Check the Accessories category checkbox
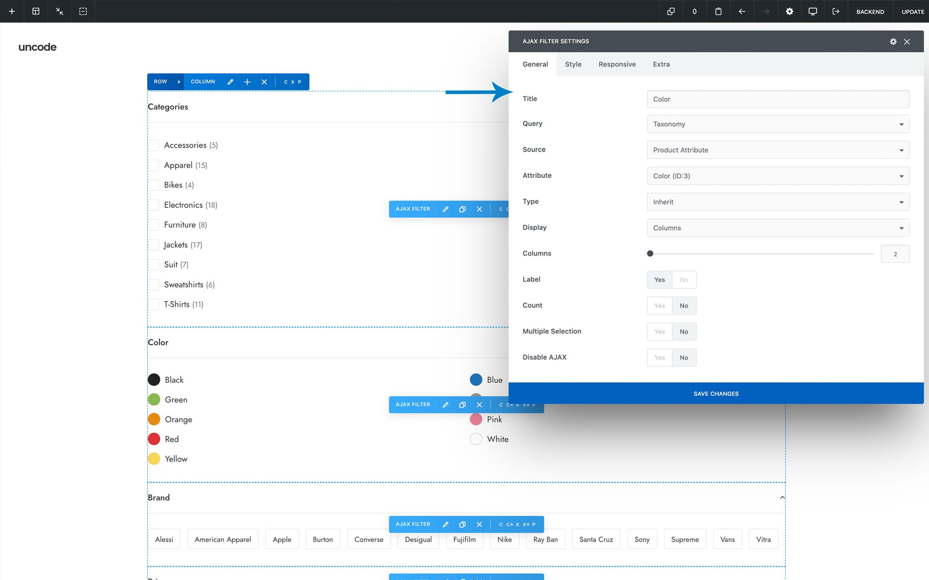The width and height of the screenshot is (929, 580). (x=154, y=145)
